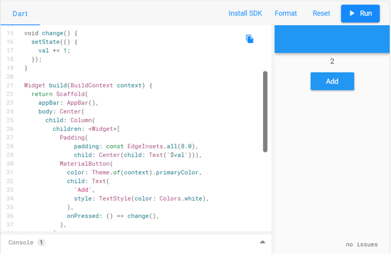Click the Console label
The width and height of the screenshot is (391, 256).
click(x=21, y=242)
